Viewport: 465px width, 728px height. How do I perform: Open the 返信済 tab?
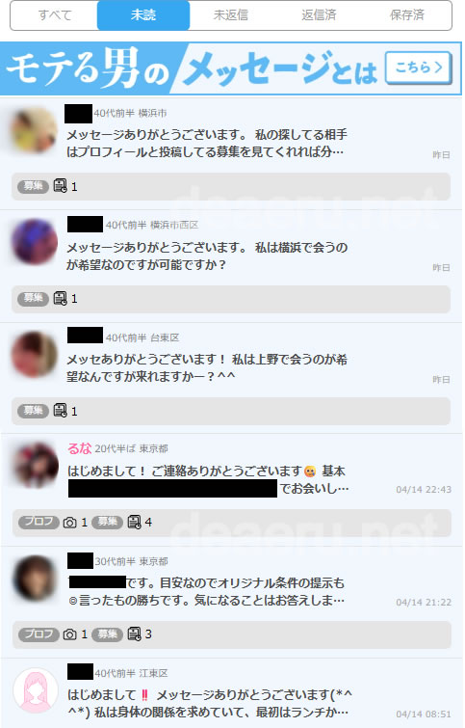[x=319, y=15]
